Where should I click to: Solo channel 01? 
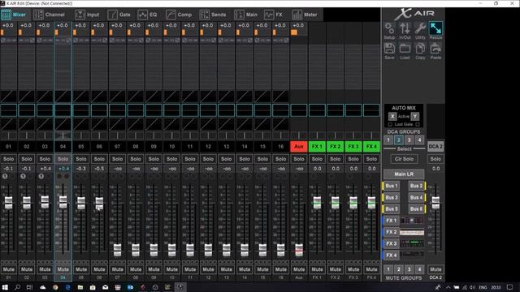pyautogui.click(x=9, y=159)
